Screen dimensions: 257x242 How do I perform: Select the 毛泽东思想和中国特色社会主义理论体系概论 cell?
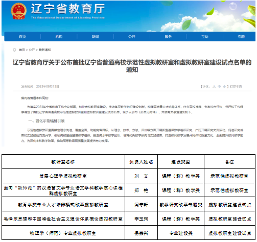(63, 219)
